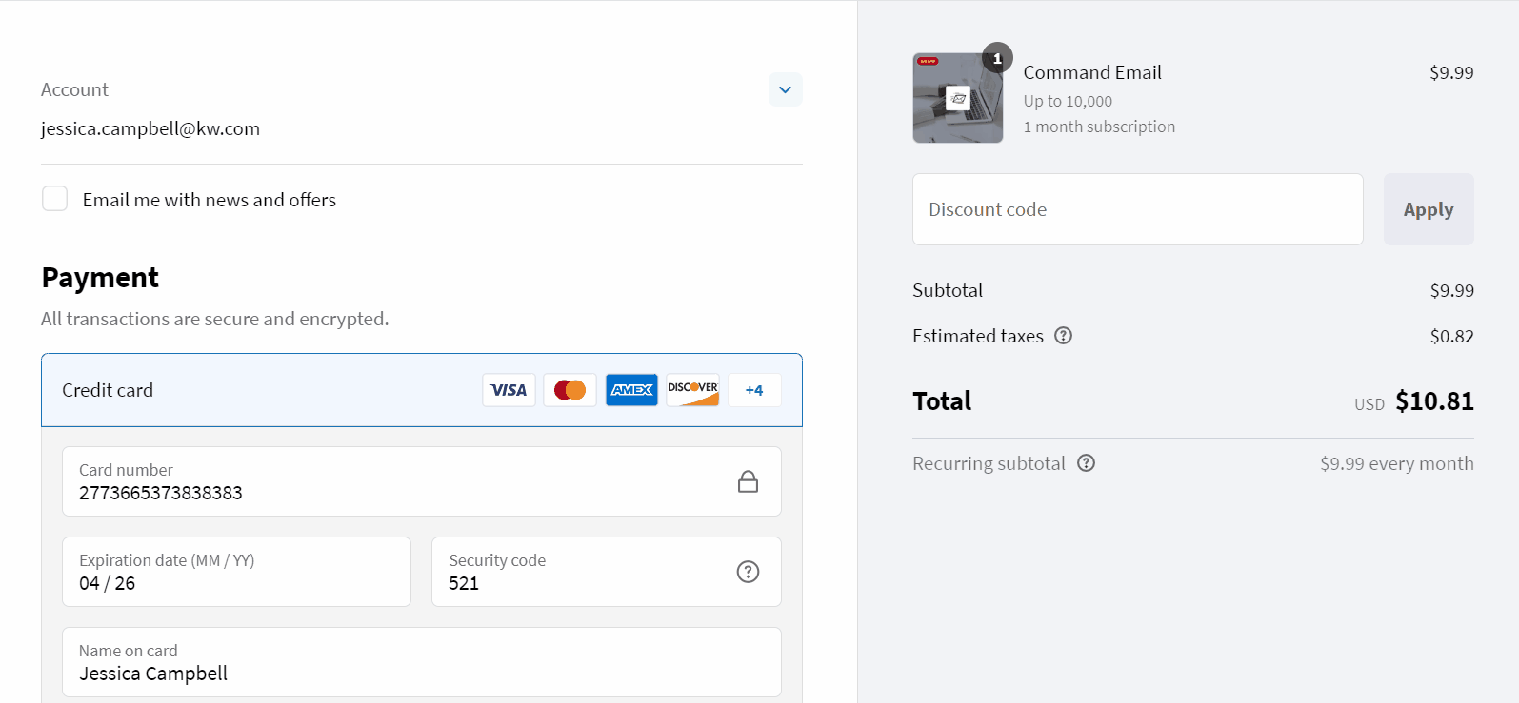Screen dimensions: 1519x703
Task: Click the Discover card icon
Action: (692, 390)
